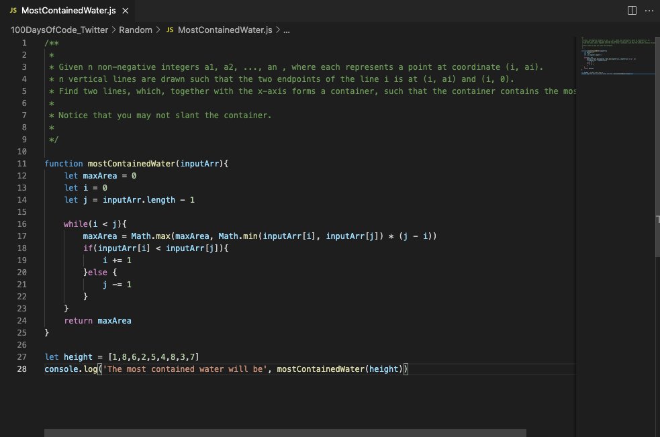660x437 pixels.
Task: Click the 'else' keyword on line 20
Action: coord(97,273)
